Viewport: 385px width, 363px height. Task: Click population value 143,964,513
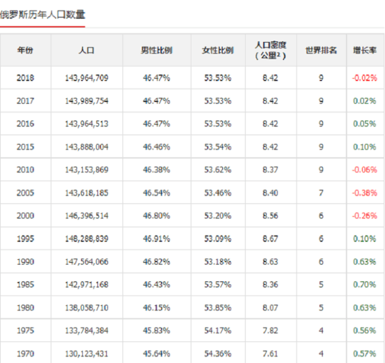[86, 124]
